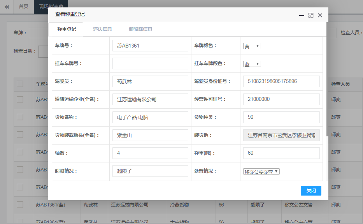Click 经营许可证号 field 21000000
The height and width of the screenshot is (224, 363).
(x=281, y=99)
